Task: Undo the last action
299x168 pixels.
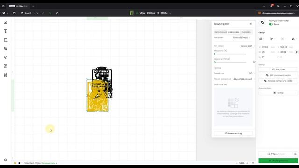Action: tap(36, 13)
